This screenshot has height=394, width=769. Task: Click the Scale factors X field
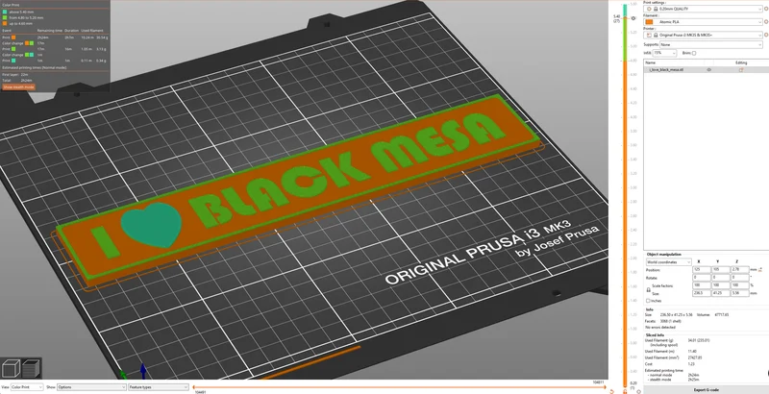(701, 285)
